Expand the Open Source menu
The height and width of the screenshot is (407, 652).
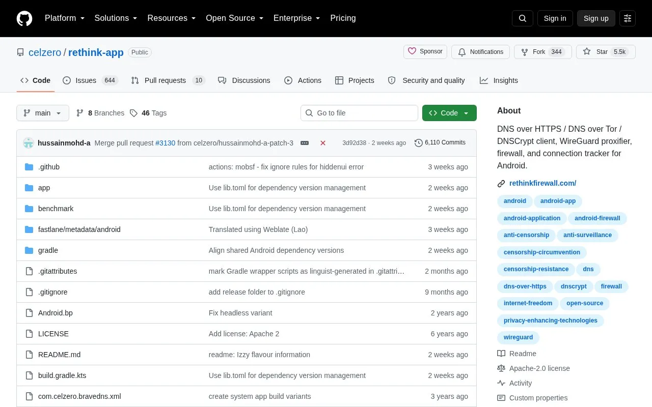click(x=235, y=18)
